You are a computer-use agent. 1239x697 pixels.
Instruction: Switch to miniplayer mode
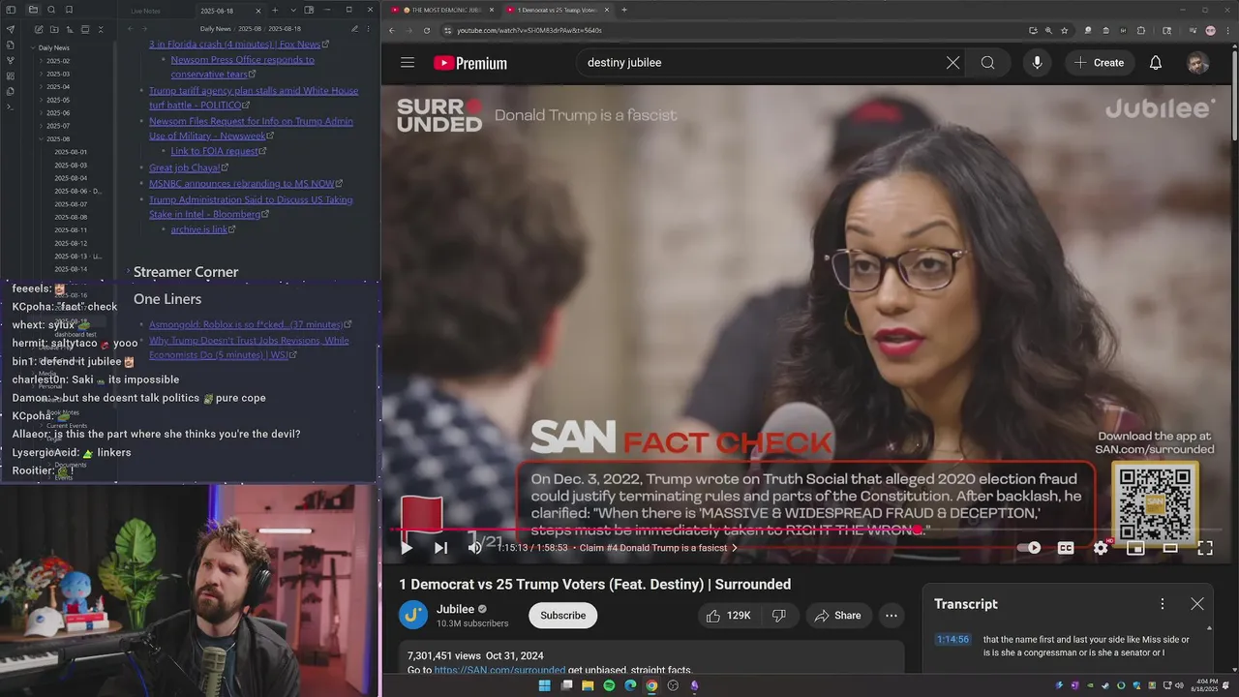pos(1135,548)
